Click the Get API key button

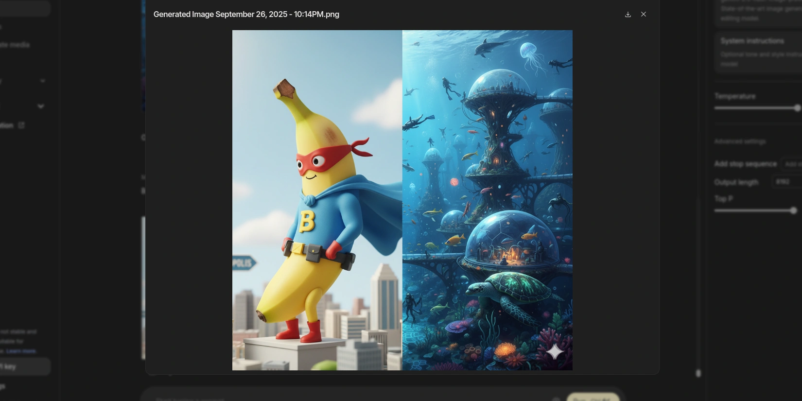tap(24, 366)
